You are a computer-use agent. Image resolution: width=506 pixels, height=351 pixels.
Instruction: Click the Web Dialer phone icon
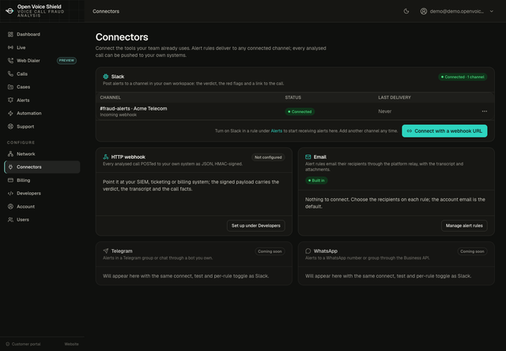point(10,61)
